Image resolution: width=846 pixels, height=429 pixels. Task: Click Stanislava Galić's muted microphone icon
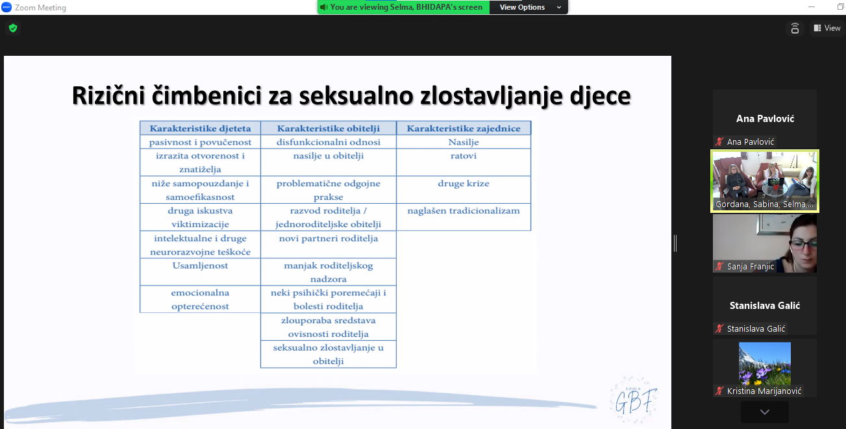coord(719,328)
